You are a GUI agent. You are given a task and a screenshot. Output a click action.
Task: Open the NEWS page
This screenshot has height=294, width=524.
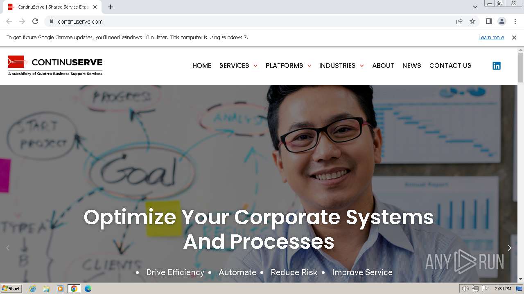412,65
